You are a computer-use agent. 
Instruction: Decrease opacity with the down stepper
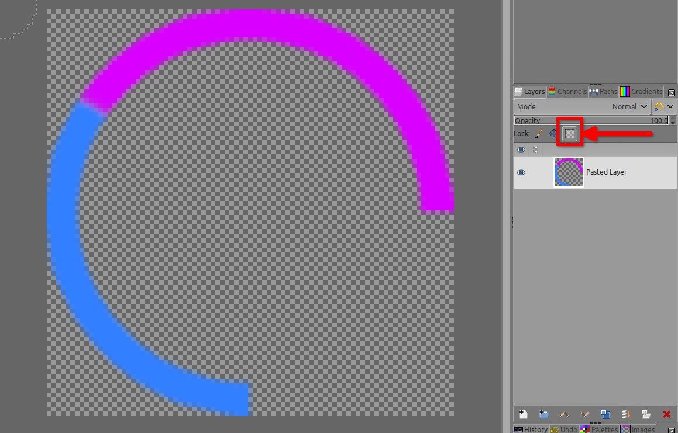pyautogui.click(x=673, y=123)
